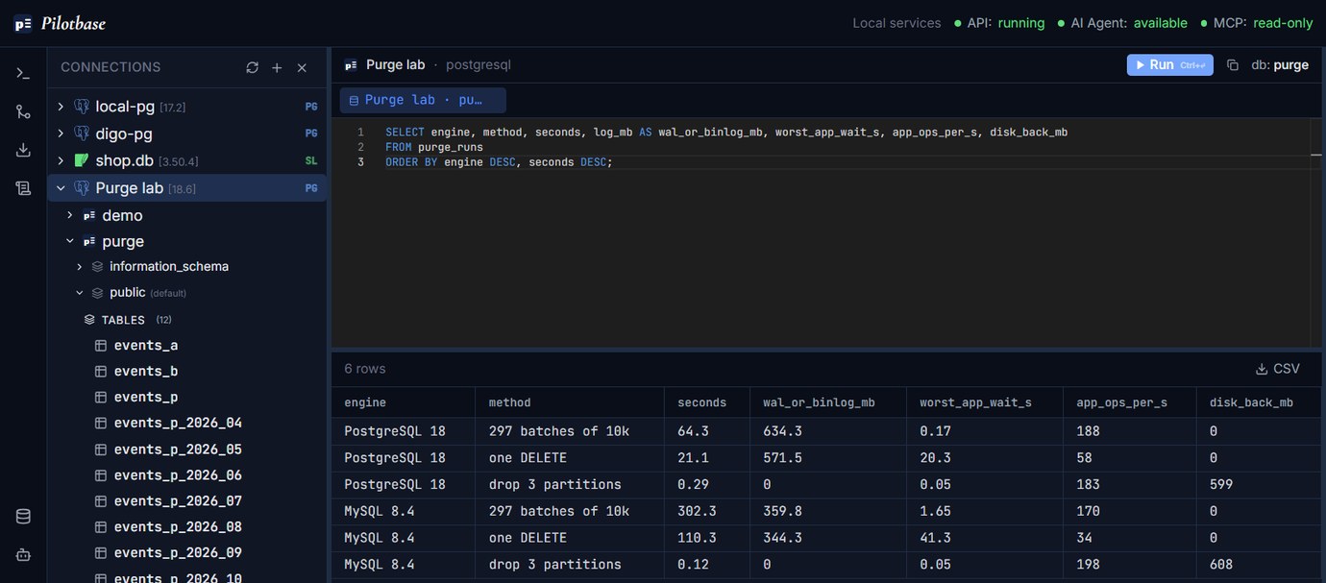Open table events_p_2026_04

(x=178, y=423)
